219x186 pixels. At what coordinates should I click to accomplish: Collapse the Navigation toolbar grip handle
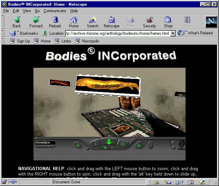(3, 22)
